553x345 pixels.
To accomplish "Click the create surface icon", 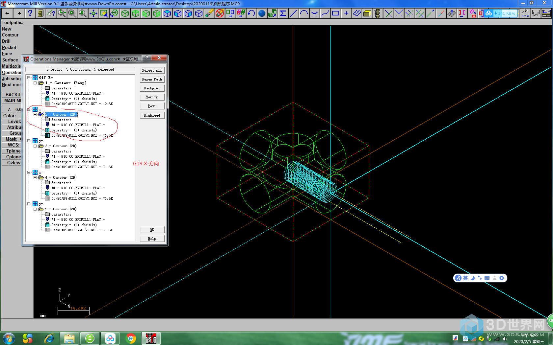I will 356,13.
